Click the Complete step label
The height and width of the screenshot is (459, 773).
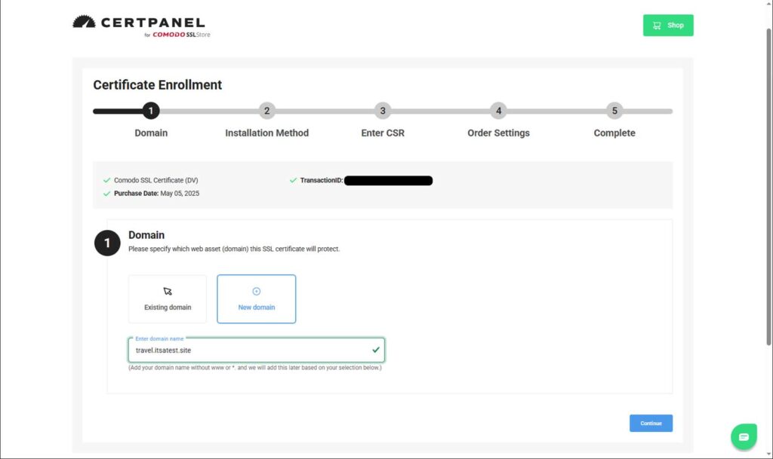614,133
